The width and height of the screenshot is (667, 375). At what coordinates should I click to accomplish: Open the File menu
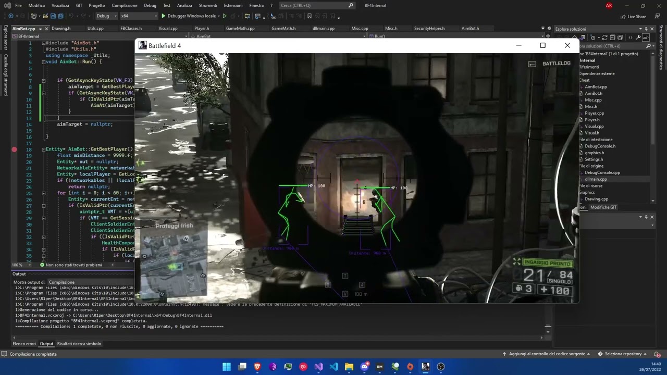click(x=18, y=5)
